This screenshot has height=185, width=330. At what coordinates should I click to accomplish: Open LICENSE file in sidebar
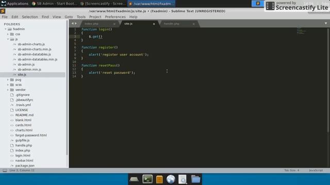(22, 110)
